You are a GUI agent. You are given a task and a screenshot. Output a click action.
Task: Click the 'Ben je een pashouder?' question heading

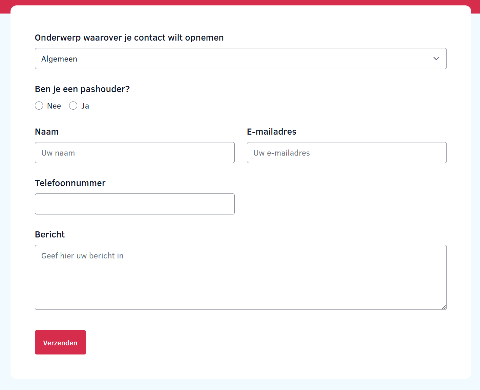(x=82, y=89)
